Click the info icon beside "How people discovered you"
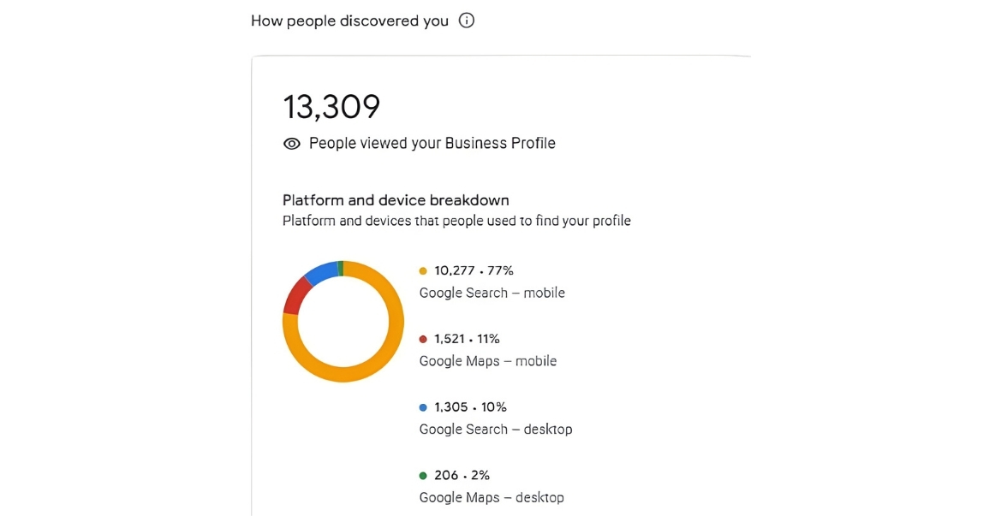The height and width of the screenshot is (516, 995). (x=467, y=21)
